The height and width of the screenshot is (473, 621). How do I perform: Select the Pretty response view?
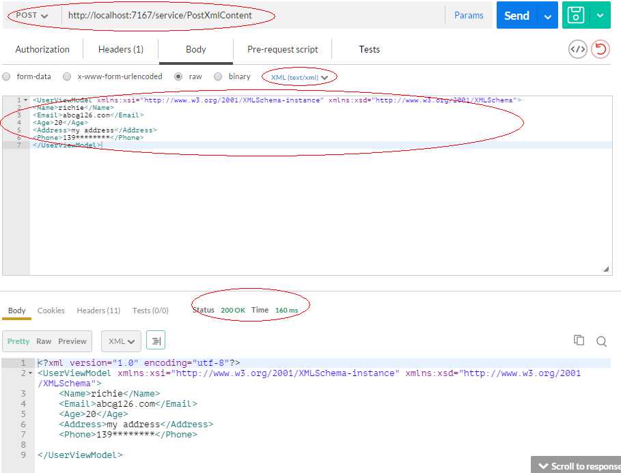18,341
